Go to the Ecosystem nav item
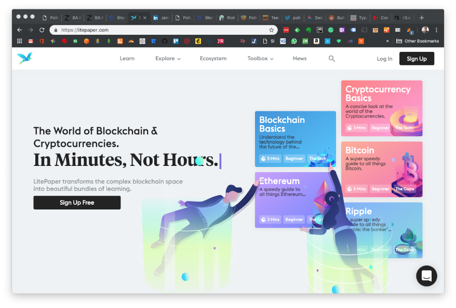 [x=213, y=59]
